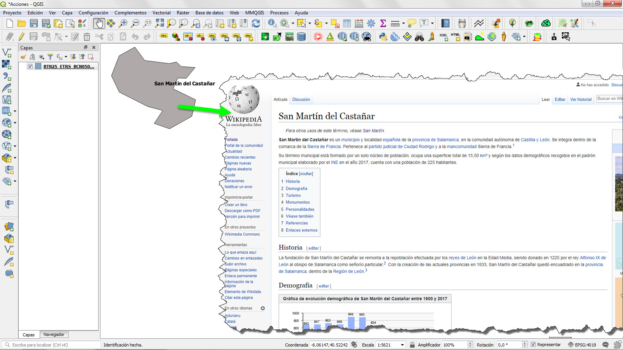
Task: Open the select features tool dropdown arrow
Action: (310, 23)
